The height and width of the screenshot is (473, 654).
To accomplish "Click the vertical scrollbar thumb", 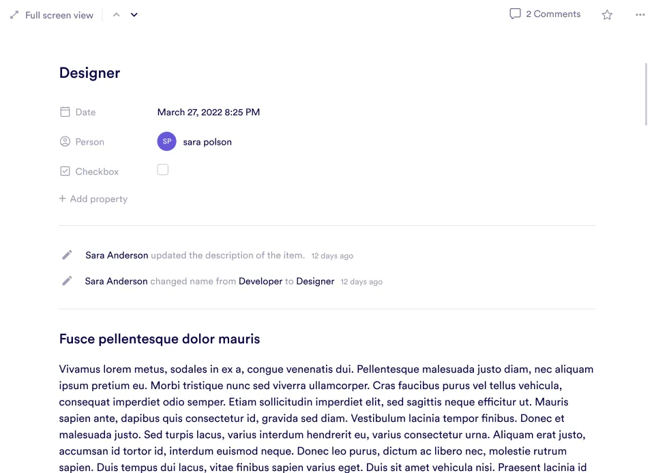I will 646,94.
